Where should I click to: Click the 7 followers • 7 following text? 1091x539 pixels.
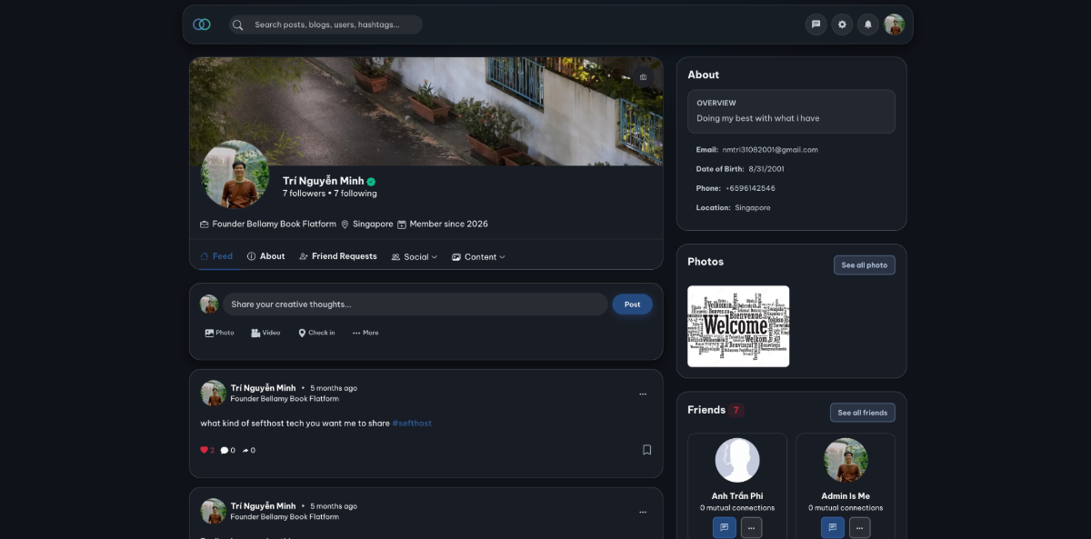point(329,194)
